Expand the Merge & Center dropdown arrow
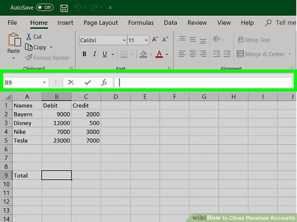The image size is (297, 222). pos(290,54)
